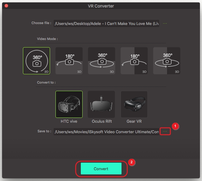Screen dimensions: 202x181
Task: Click the Save to path field
Action: pos(106,132)
